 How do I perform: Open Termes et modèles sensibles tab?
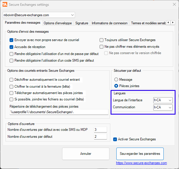[148, 23]
